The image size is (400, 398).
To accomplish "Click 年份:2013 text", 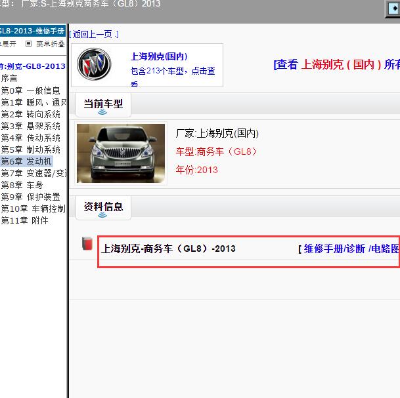I will (x=196, y=170).
